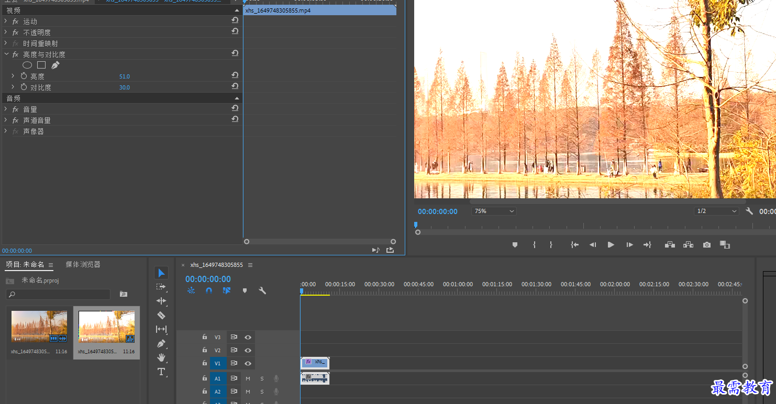Collapse the 视频 section triangle
The height and width of the screenshot is (404, 776).
click(x=237, y=10)
